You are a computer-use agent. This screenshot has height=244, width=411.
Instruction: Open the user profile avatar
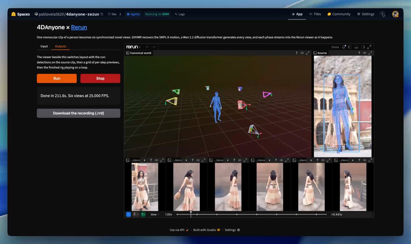click(395, 14)
